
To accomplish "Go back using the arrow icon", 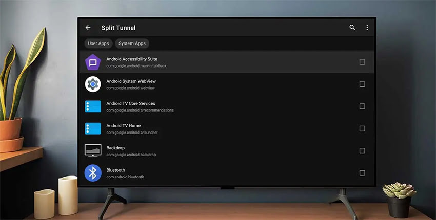I will [88, 28].
